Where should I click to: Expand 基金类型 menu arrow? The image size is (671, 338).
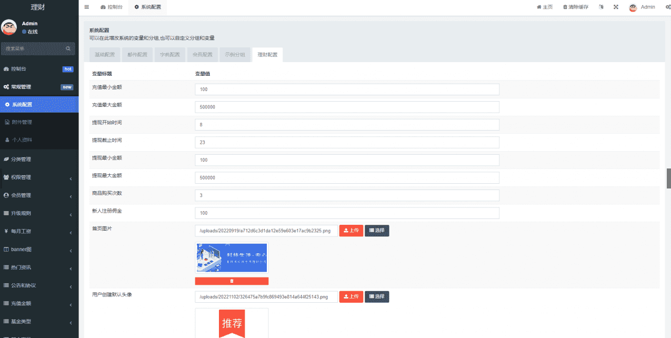(x=71, y=322)
